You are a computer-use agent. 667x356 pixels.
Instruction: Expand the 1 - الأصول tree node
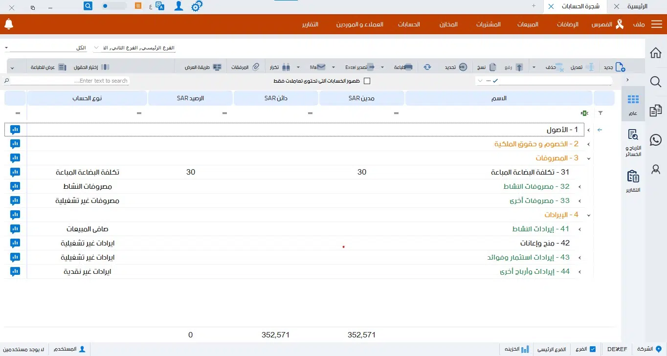[x=588, y=130]
